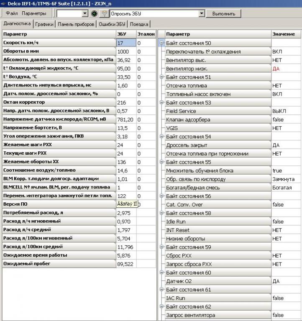This screenshot has width=302, height=321.
Task: Click right table Параметр column header
Action: pyautogui.click(x=218, y=34)
